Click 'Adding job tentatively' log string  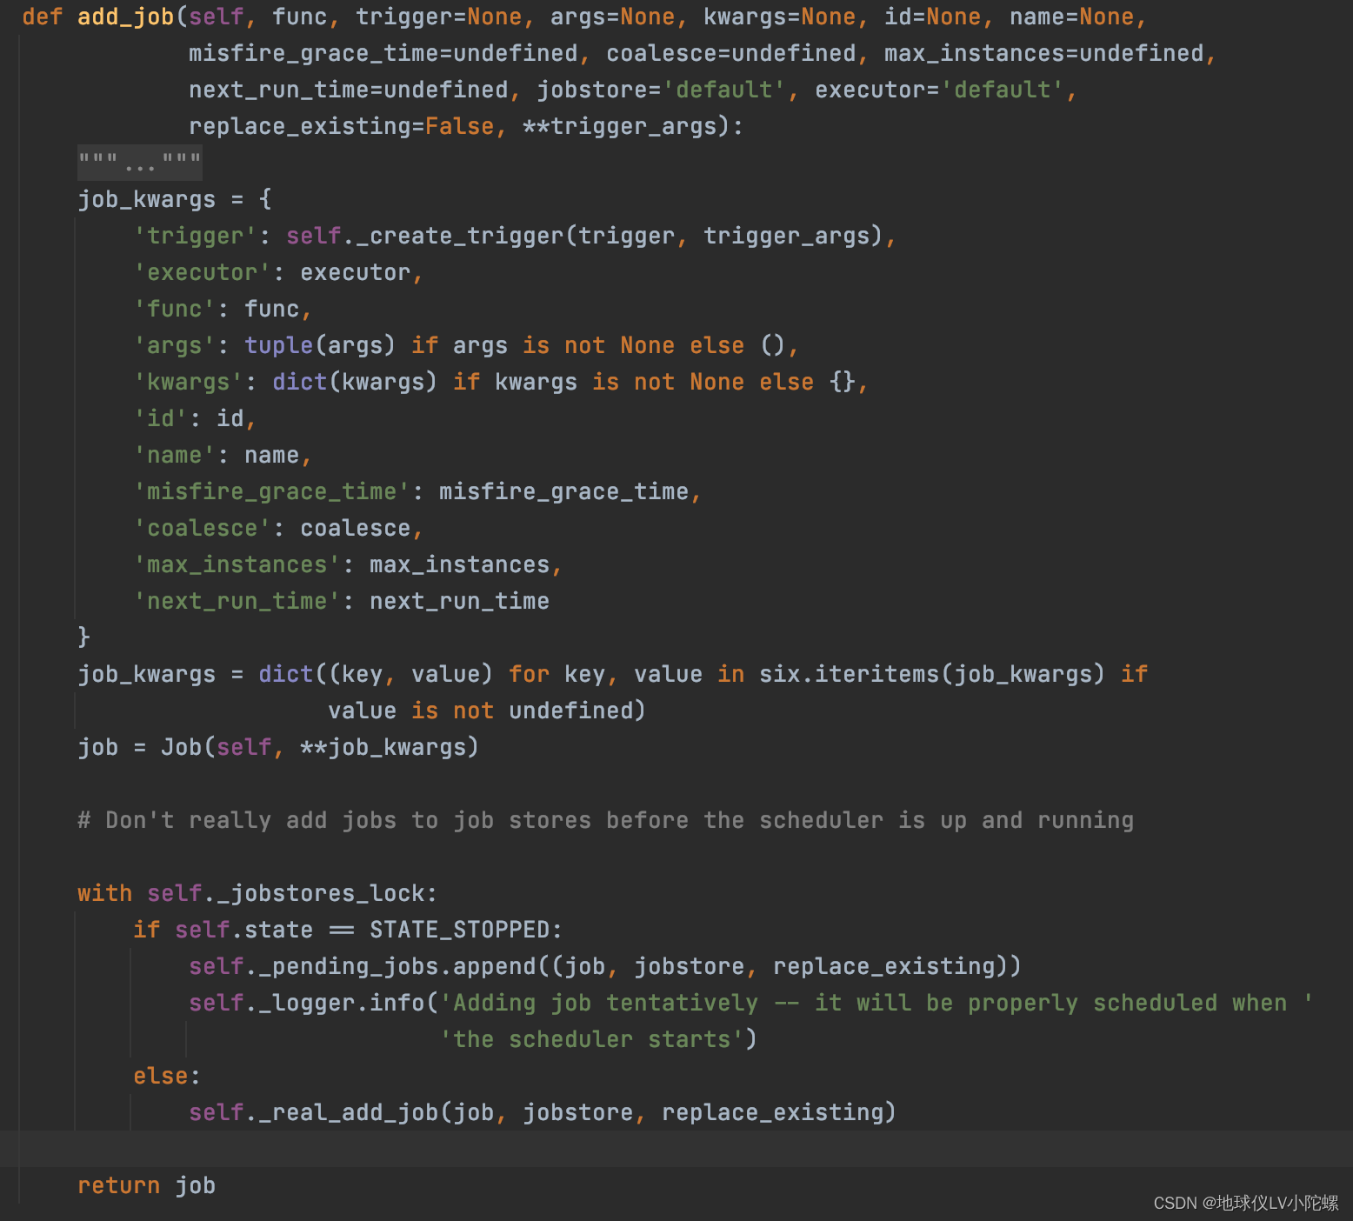(x=877, y=1003)
